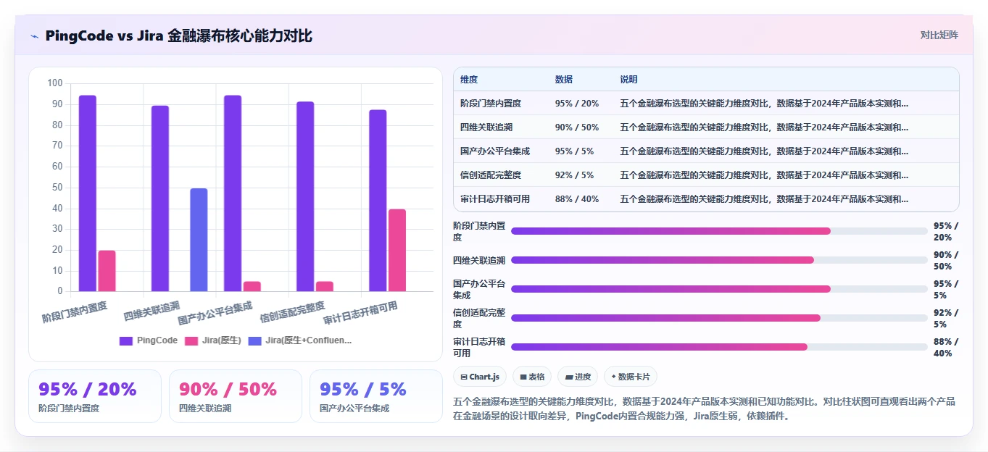Image resolution: width=988 pixels, height=452 pixels.
Task: Select the Chart.js tag pill
Action: 480,377
